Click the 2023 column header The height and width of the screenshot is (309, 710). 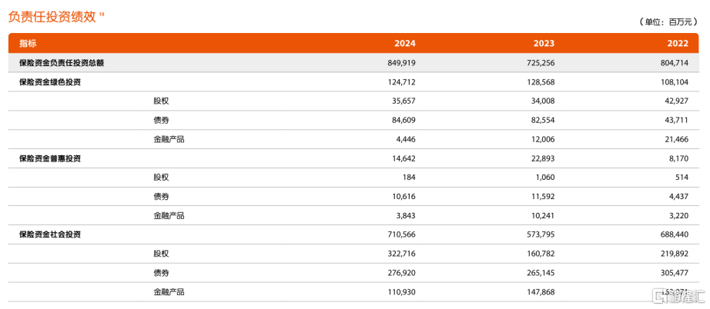(x=543, y=43)
